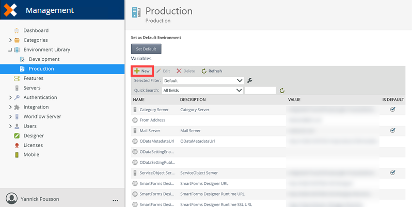The width and height of the screenshot is (412, 207).
Task: Open the three-dots user options menu
Action: 115,200
